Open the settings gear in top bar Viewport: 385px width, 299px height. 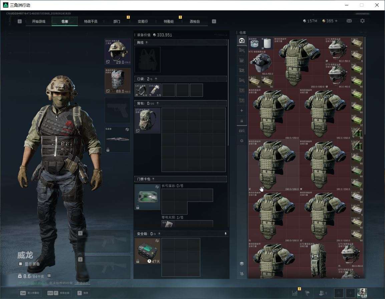pyautogui.click(x=362, y=21)
